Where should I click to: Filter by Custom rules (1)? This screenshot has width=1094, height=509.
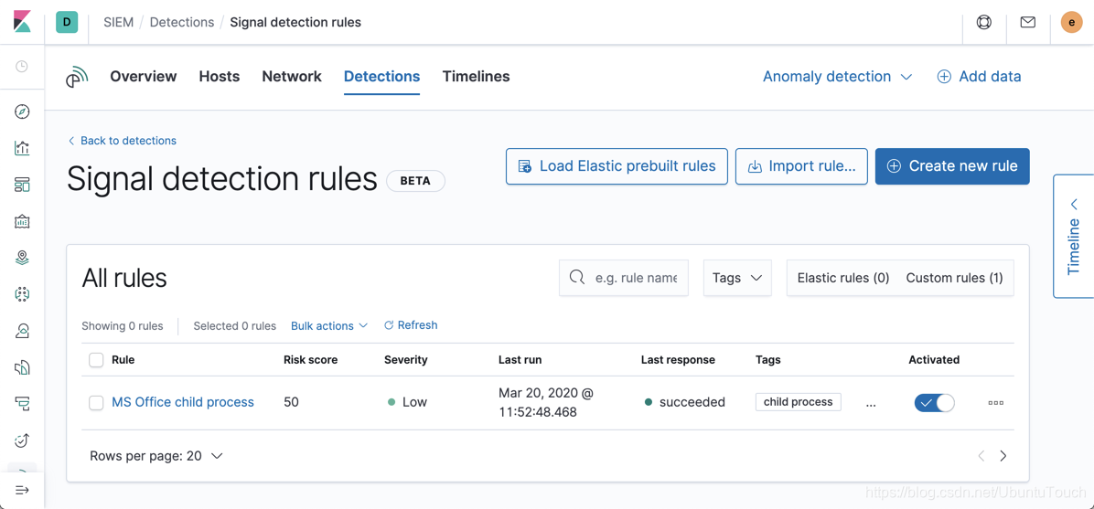click(x=954, y=278)
